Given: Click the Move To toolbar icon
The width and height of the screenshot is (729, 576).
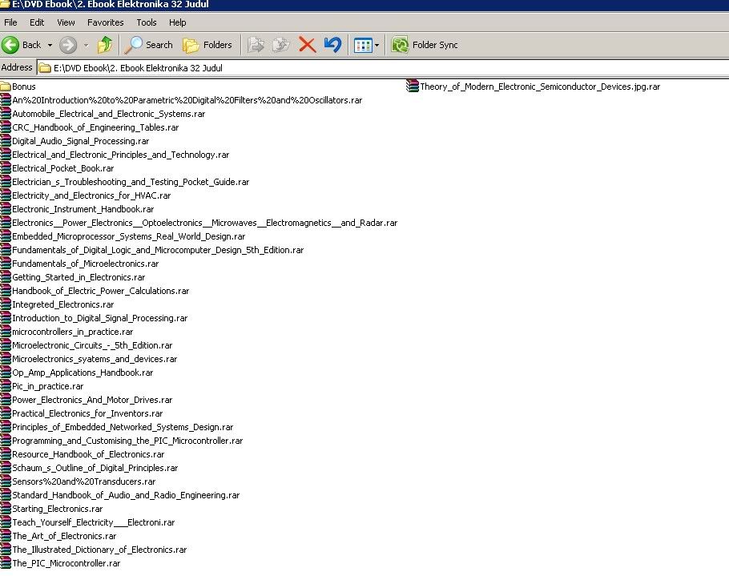Looking at the screenshot, I should 256,45.
